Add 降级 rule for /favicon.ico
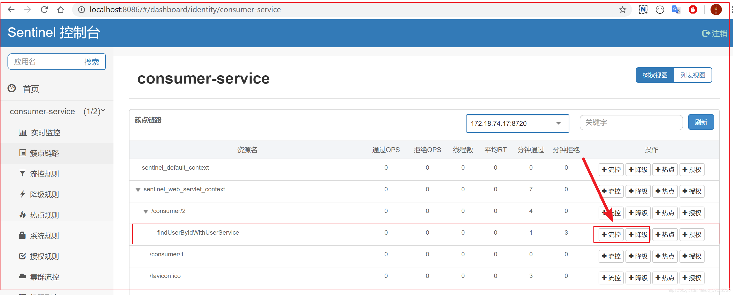Image resolution: width=733 pixels, height=295 pixels. pos(638,278)
